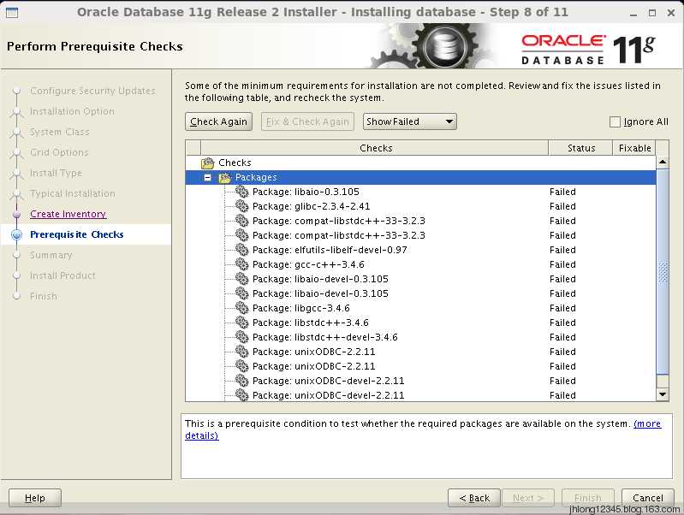Select the final Finish step in sidebar
This screenshot has height=515, width=684.
tap(43, 296)
